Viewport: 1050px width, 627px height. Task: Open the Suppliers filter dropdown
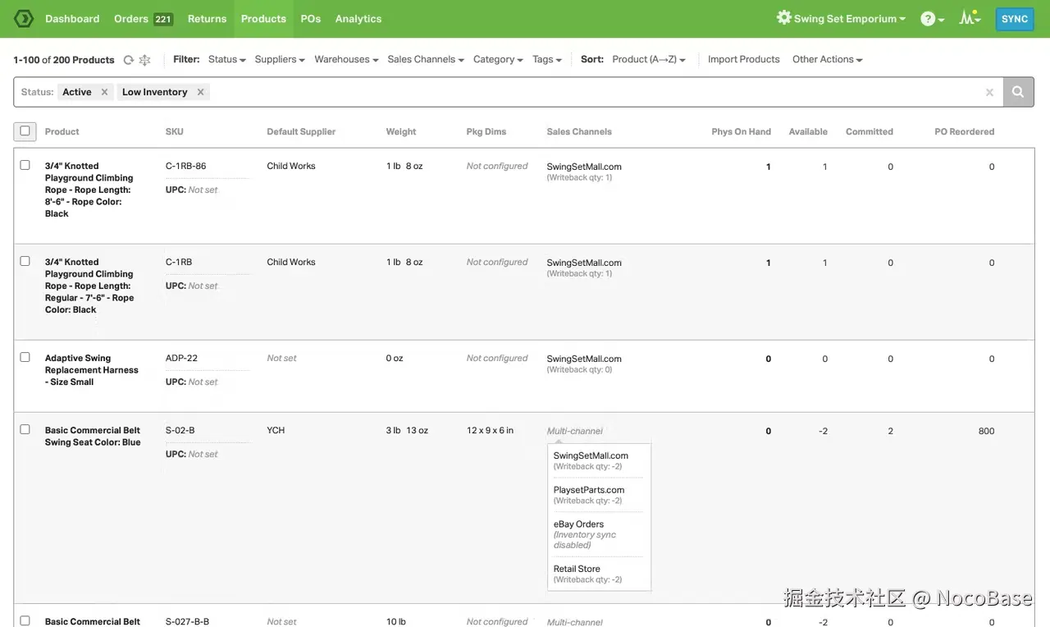tap(279, 59)
